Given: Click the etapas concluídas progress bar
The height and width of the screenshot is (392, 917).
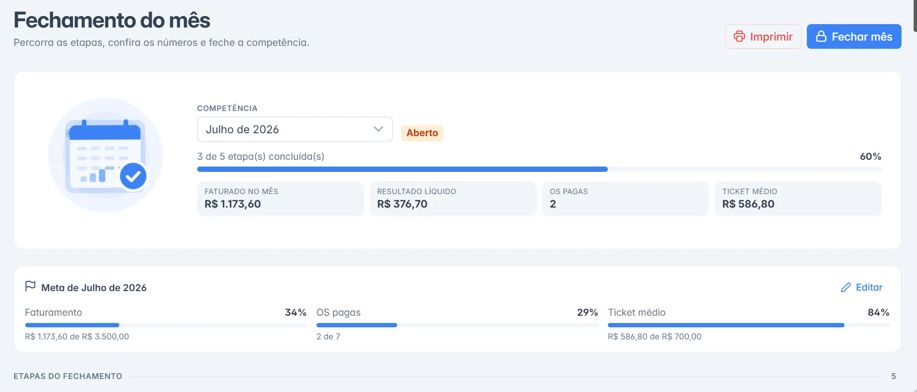Looking at the screenshot, I should coord(539,169).
